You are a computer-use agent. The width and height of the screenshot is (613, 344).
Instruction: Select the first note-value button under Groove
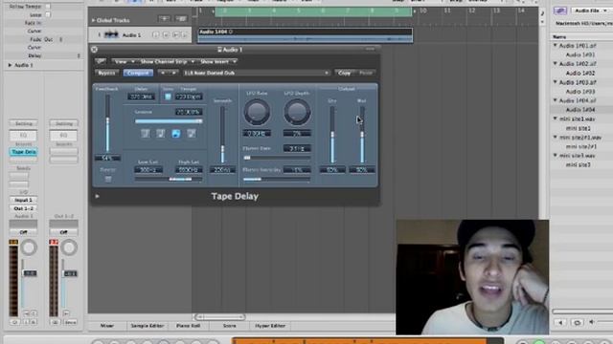point(145,134)
